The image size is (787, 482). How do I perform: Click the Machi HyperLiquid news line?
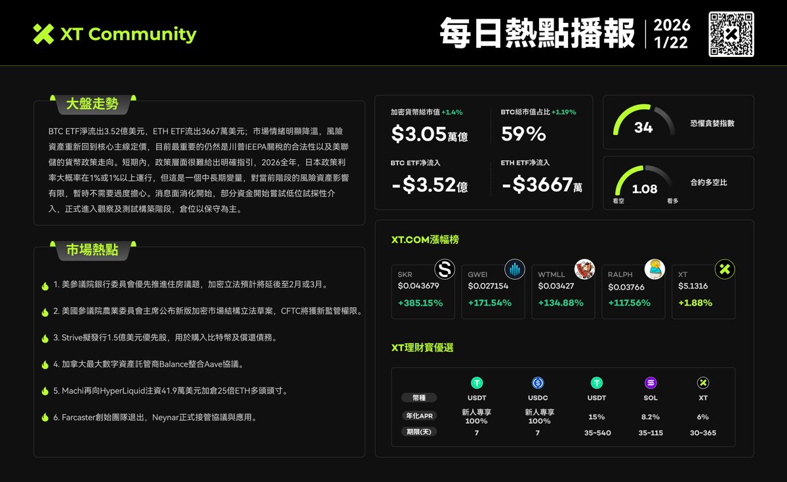click(x=171, y=391)
